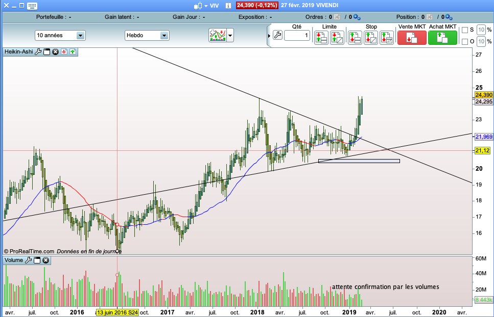This screenshot has height=317, width=494.
Task: Open Position settings gear icon
Action: pos(449,17)
